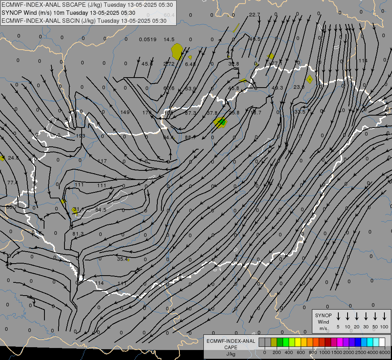392x360 pixels.
Task: Click the 50 m/s wind arrow in legend
Action: click(x=375, y=316)
